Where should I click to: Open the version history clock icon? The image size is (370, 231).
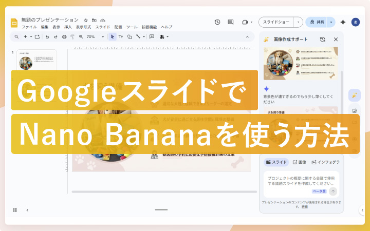(217, 22)
